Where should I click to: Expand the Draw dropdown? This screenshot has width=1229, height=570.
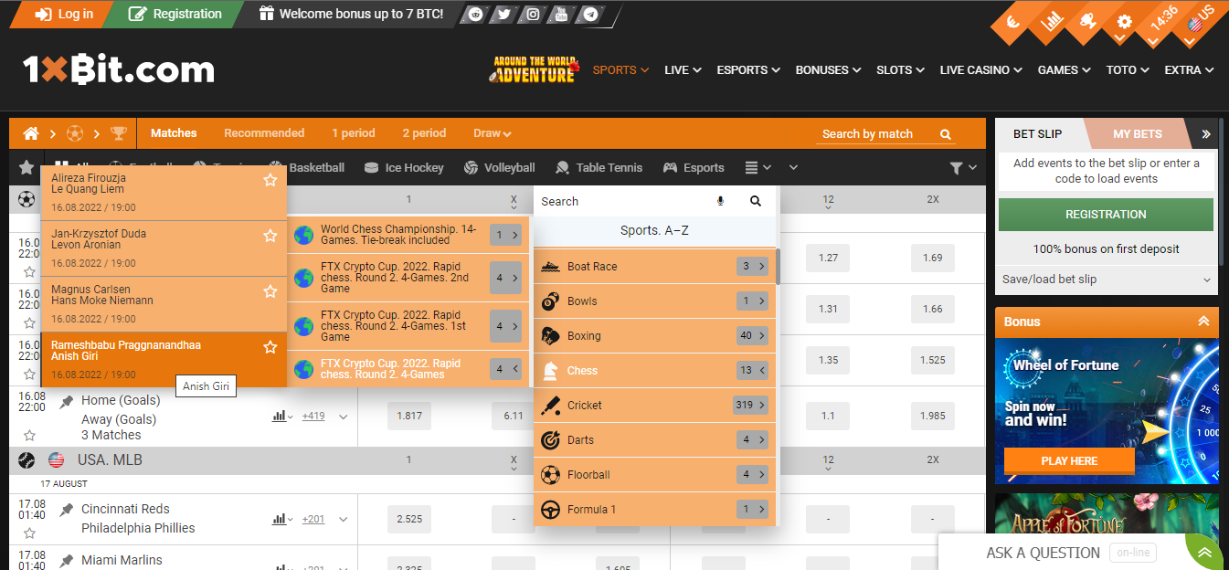click(492, 132)
